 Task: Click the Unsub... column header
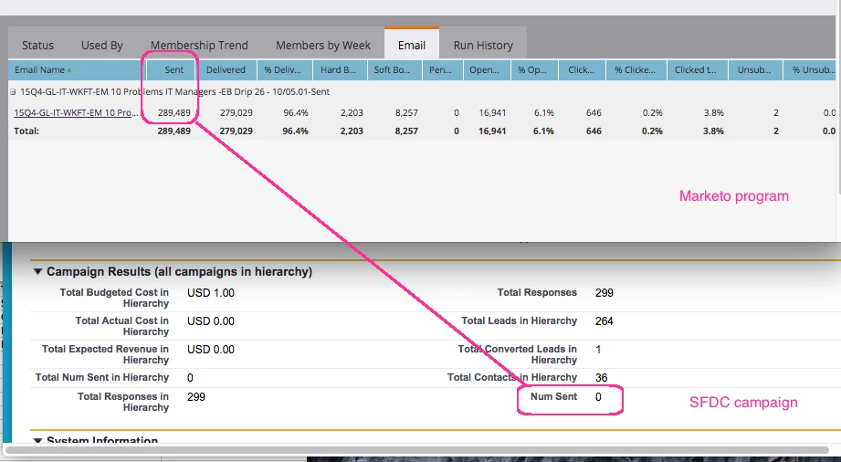click(755, 69)
